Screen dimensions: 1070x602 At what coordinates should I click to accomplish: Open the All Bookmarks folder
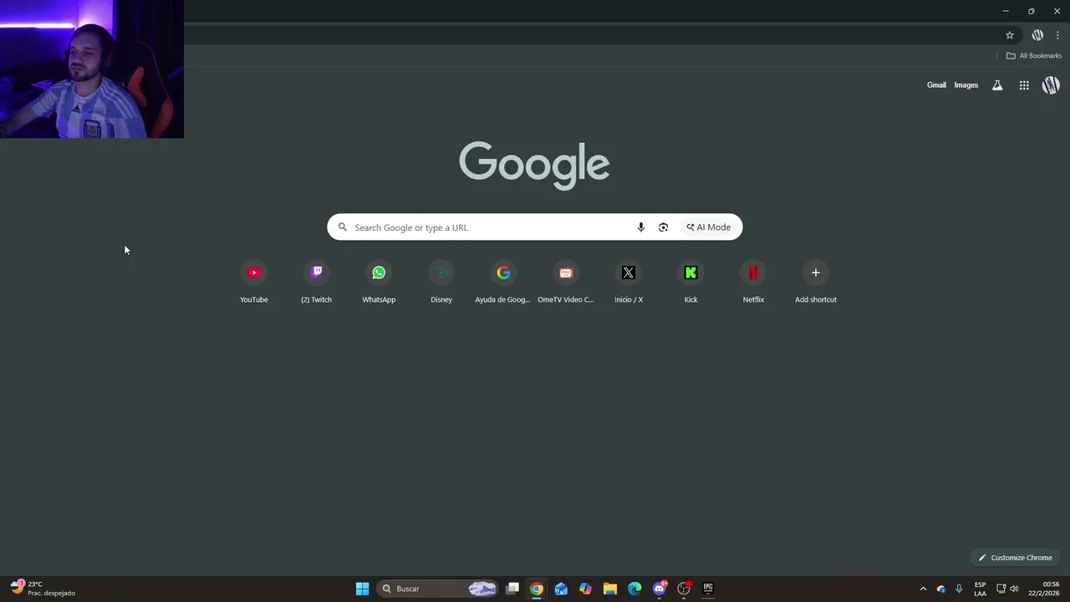pos(1034,56)
